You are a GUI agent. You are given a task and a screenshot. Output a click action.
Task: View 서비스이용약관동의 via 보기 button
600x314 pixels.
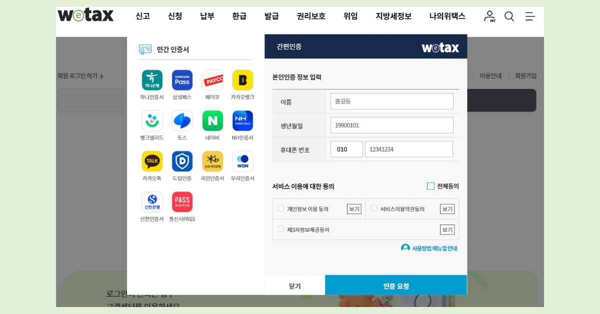[x=447, y=209]
